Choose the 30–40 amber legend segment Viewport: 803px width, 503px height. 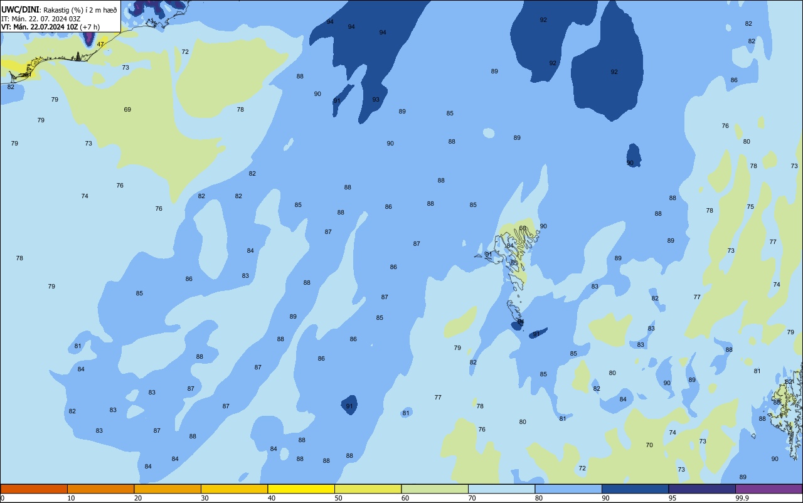tap(234, 489)
